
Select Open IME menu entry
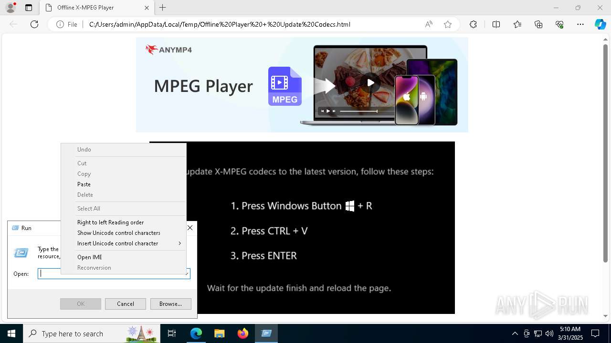(x=123, y=257)
